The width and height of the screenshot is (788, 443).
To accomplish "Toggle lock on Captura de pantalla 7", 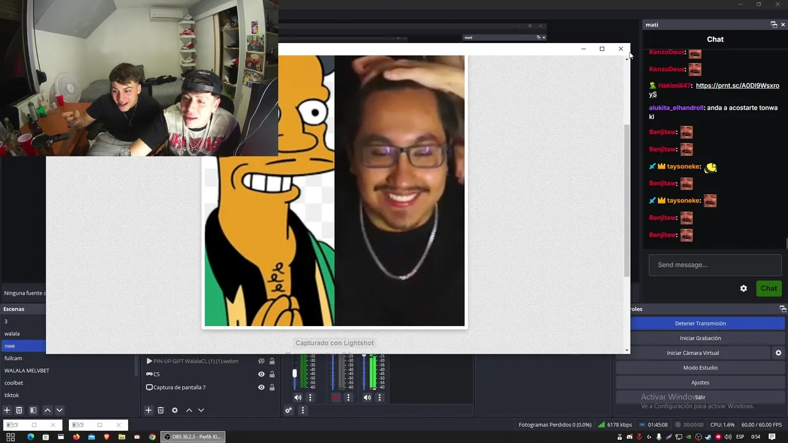I will (x=272, y=388).
